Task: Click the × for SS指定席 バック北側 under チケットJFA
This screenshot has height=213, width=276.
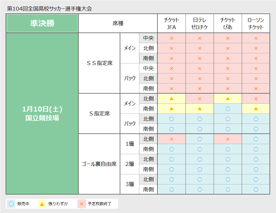Action: point(171,78)
